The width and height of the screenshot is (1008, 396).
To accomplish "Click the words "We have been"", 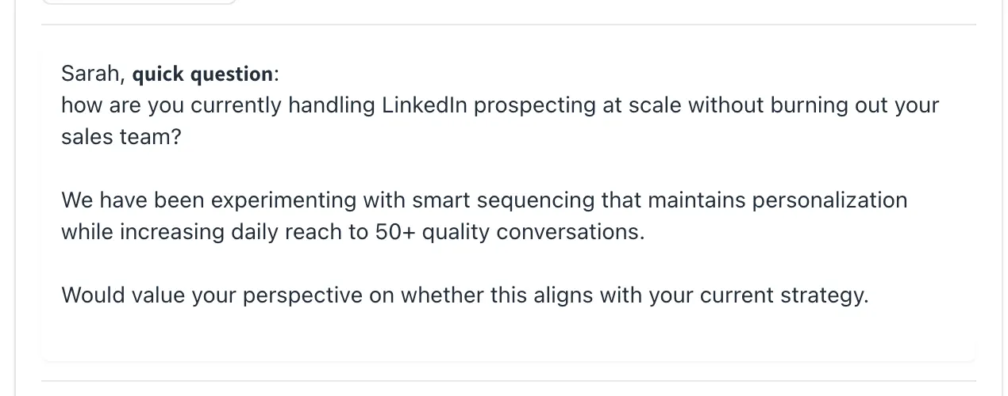I will click(x=133, y=200).
